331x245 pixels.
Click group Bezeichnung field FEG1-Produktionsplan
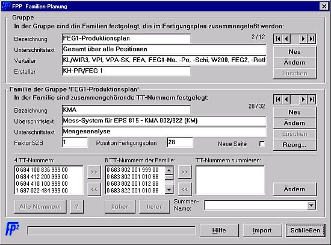click(x=126, y=39)
